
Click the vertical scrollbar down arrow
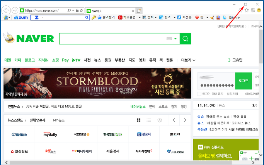261,155
